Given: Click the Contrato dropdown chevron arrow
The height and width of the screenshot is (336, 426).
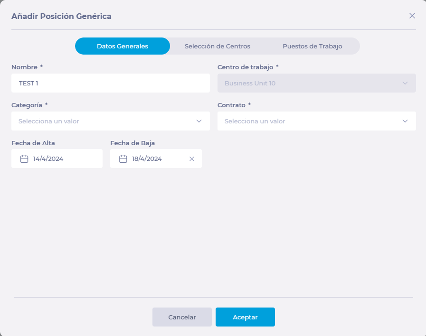Looking at the screenshot, I should pyautogui.click(x=405, y=121).
